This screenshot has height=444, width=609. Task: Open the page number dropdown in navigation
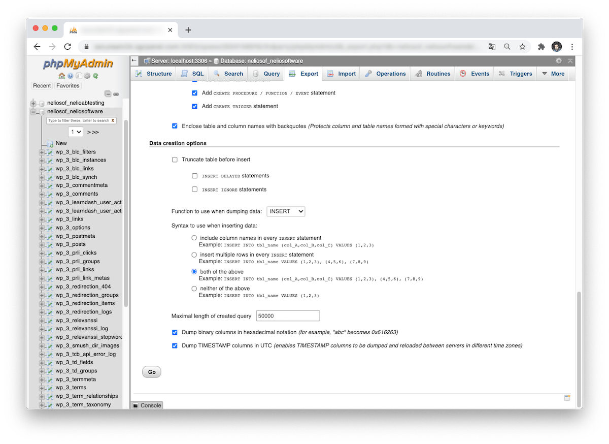click(76, 132)
